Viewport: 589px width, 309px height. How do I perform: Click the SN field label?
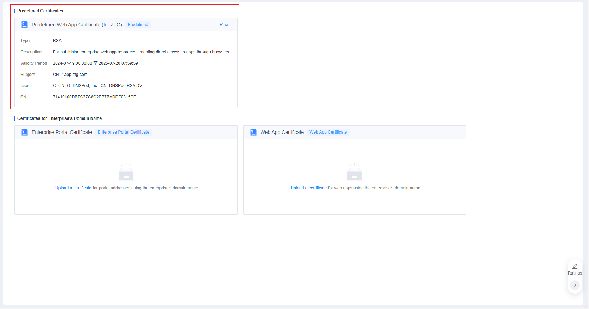pos(23,97)
